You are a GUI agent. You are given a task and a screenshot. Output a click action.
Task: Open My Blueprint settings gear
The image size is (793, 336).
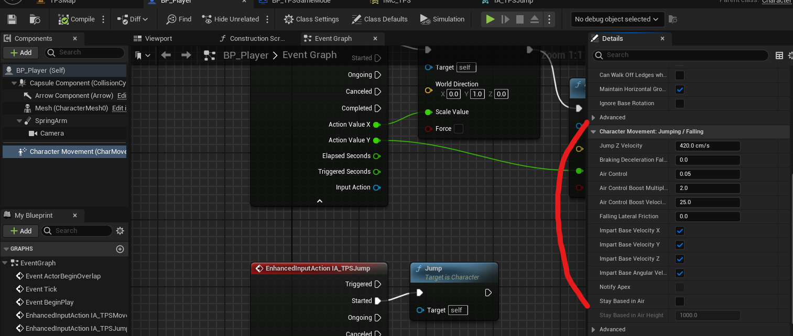pos(120,231)
